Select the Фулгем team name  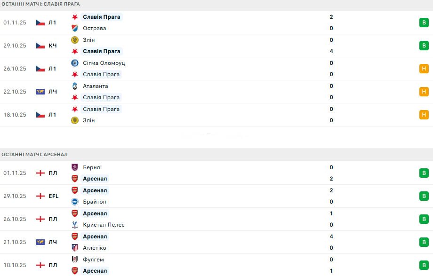coord(93,260)
